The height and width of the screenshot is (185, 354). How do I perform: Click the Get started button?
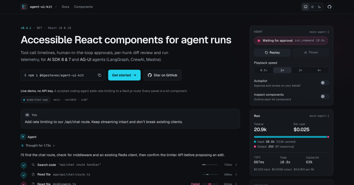124,75
